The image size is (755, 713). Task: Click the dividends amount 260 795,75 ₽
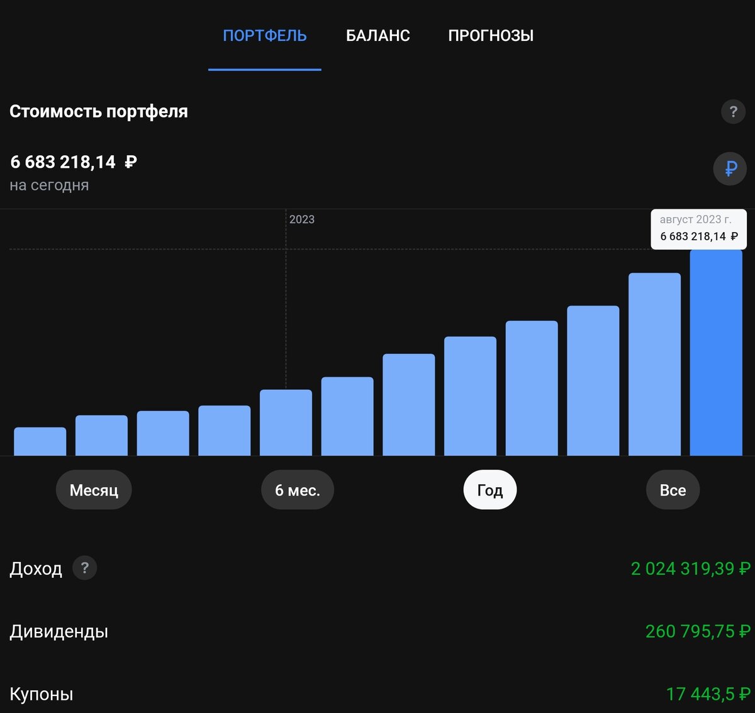[x=698, y=631]
